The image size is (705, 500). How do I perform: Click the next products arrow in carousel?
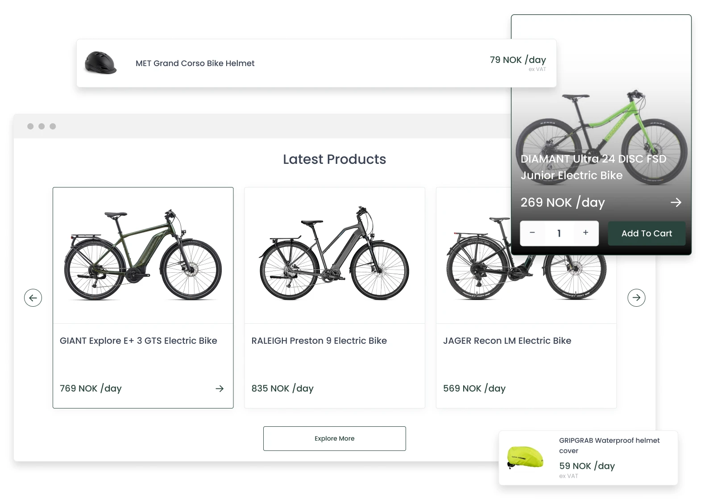pyautogui.click(x=636, y=298)
